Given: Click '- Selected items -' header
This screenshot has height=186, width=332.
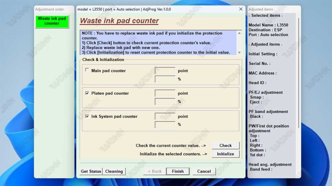Looking at the screenshot, I should 266,15.
